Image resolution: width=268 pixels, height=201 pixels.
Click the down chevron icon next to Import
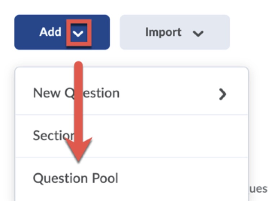pos(198,33)
